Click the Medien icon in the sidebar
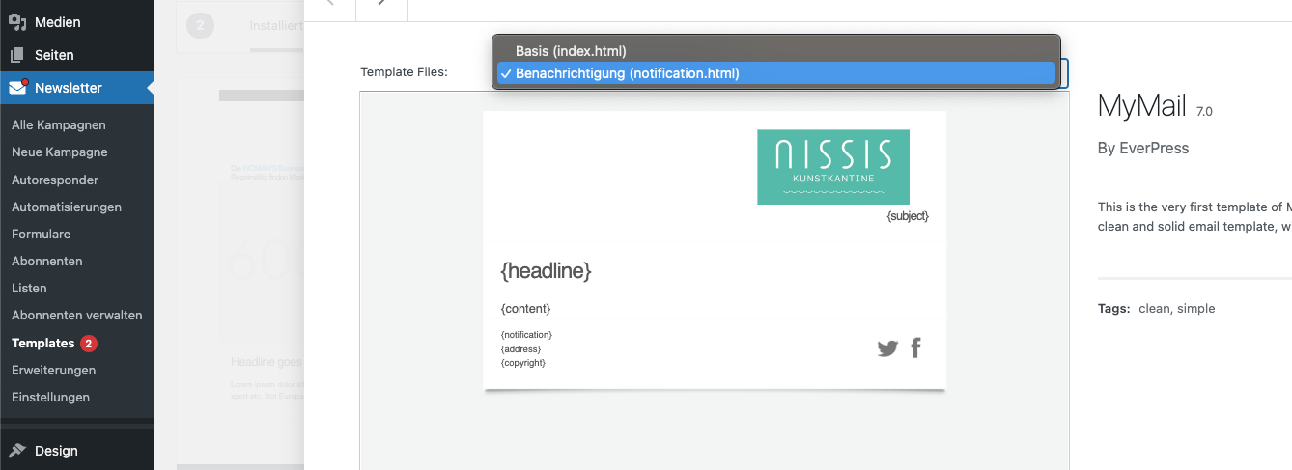 [x=17, y=22]
